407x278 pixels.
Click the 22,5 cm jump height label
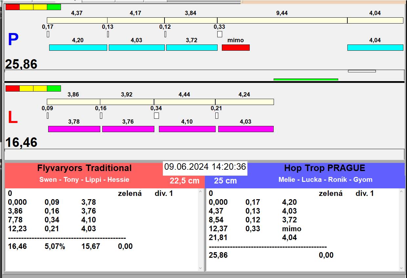pos(184,181)
